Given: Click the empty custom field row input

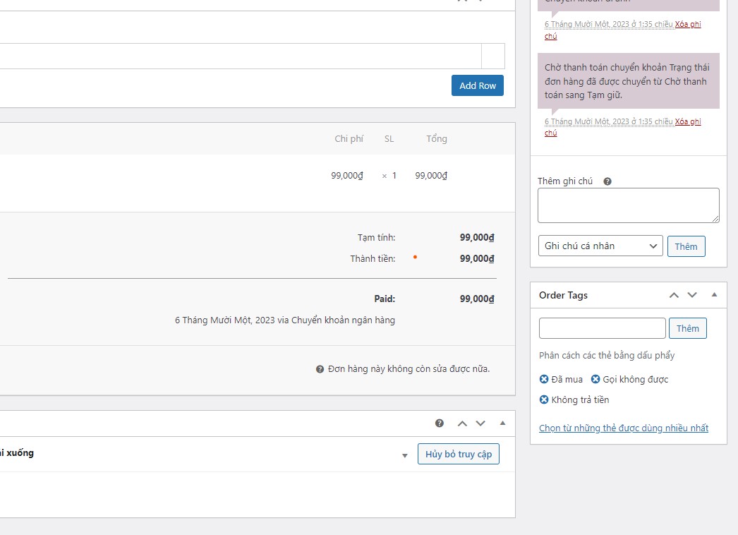Looking at the screenshot, I should click(240, 56).
